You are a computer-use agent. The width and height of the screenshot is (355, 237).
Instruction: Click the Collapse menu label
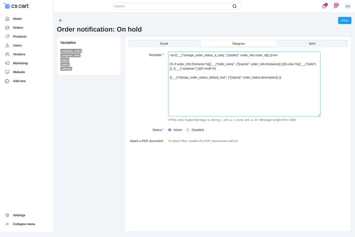point(24,224)
